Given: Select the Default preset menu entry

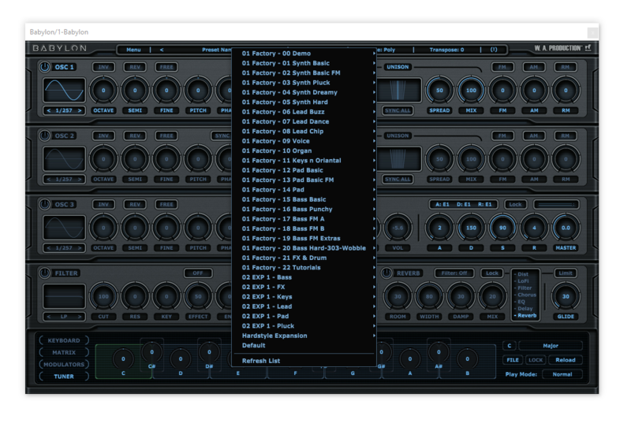Looking at the screenshot, I should point(254,345).
